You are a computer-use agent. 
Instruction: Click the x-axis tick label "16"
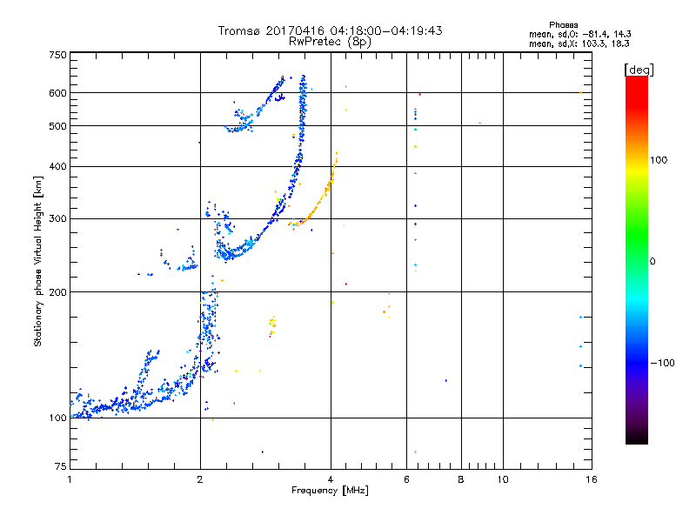click(592, 479)
